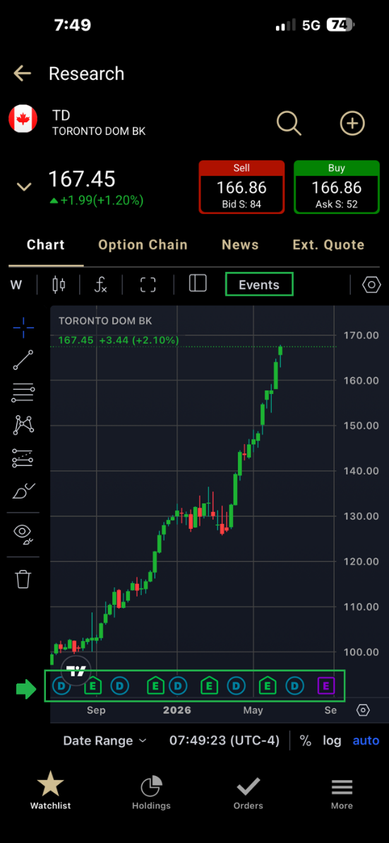Tap the 100.00 price axis label
This screenshot has width=389, height=843.
[x=361, y=652]
